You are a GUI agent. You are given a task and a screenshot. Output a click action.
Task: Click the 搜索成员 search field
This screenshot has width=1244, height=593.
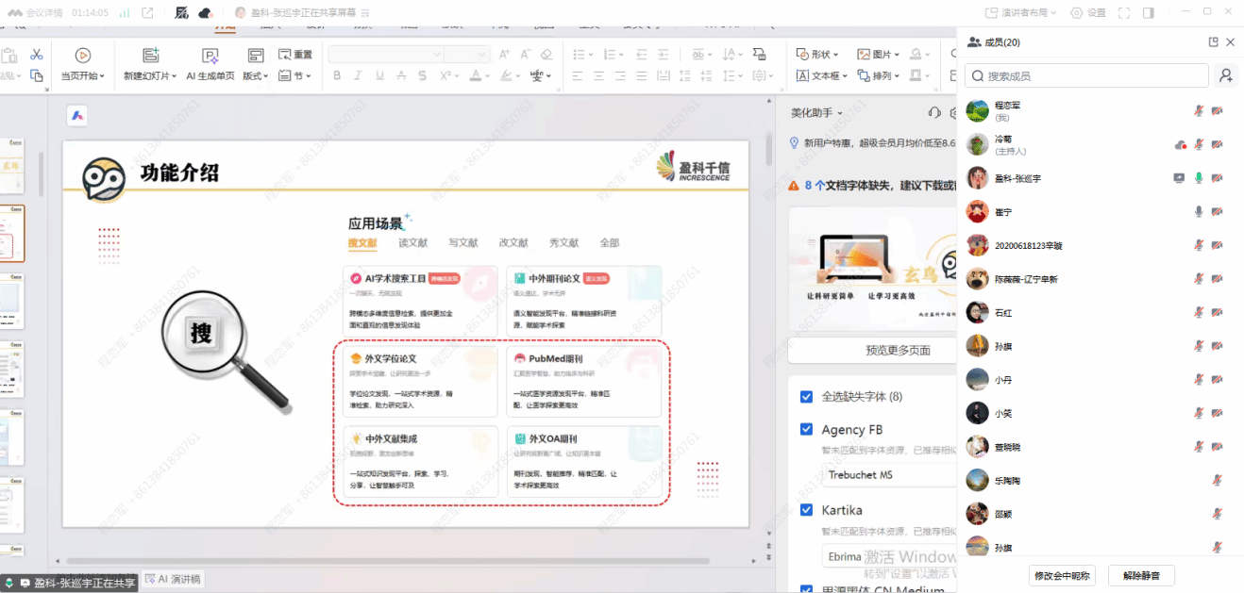[1085, 75]
